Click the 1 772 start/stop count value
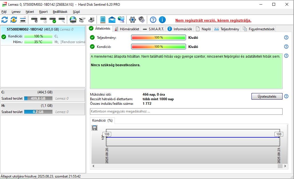The image size is (294, 179). click(147, 103)
